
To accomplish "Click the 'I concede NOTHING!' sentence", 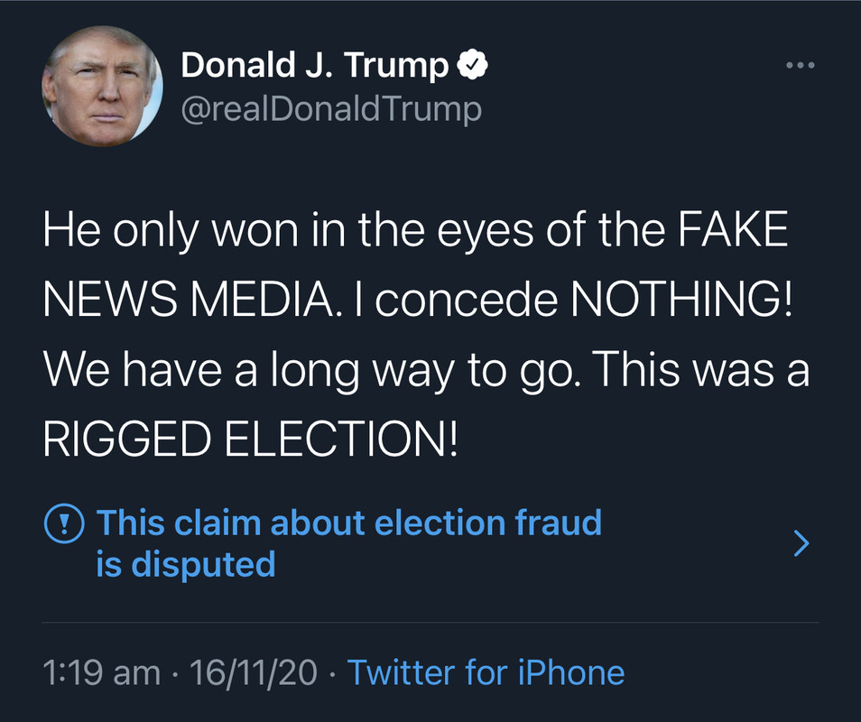I will tap(573, 300).
